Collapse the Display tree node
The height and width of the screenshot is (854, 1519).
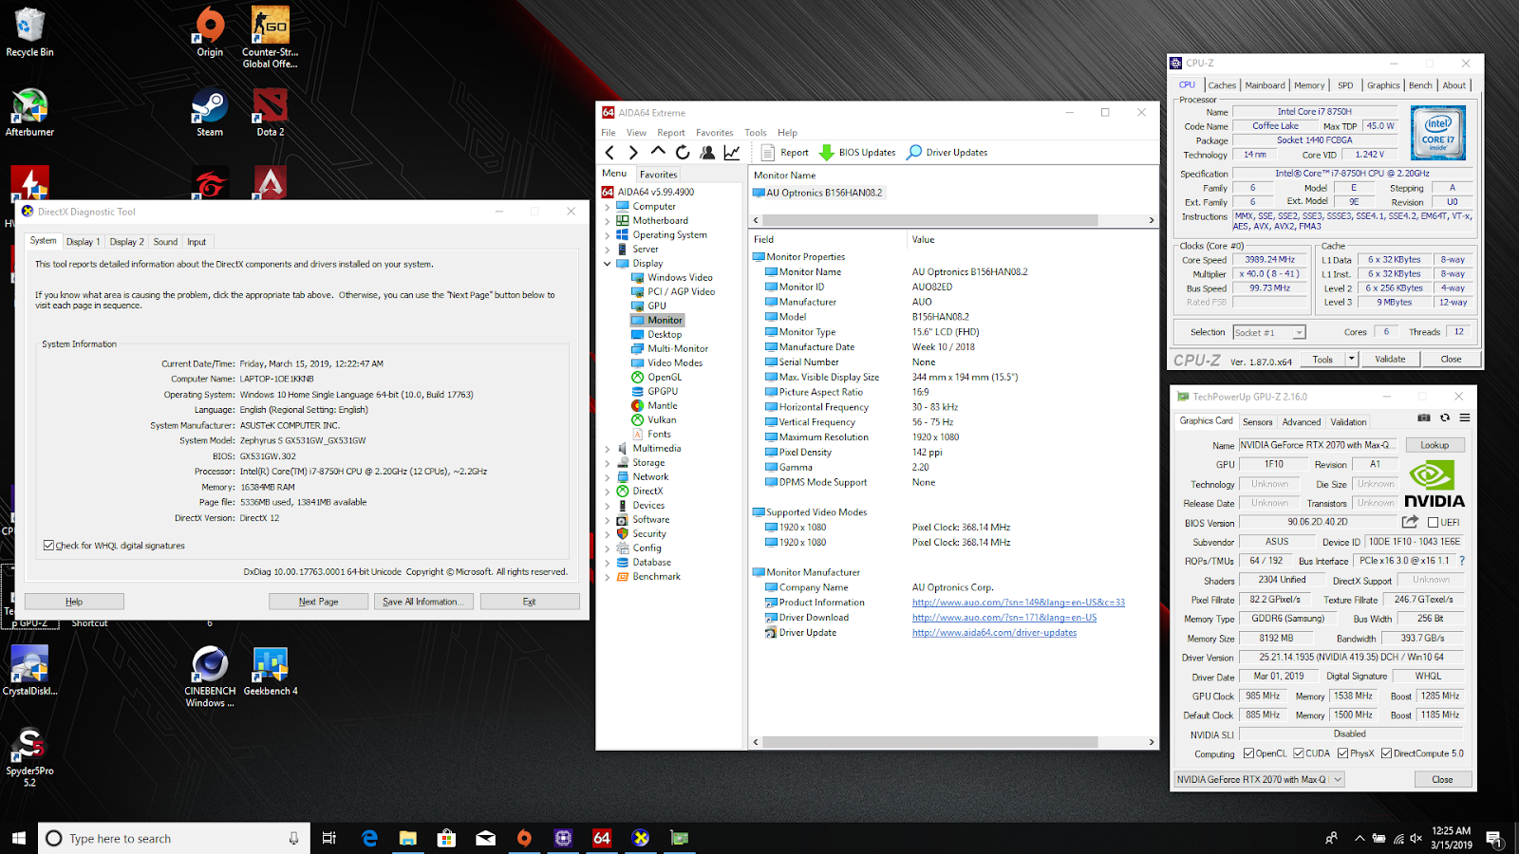point(608,264)
